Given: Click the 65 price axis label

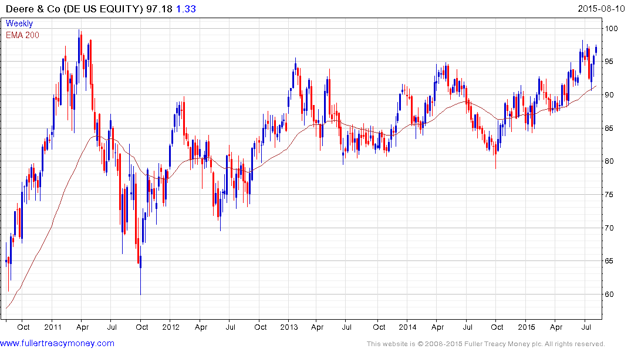Looking at the screenshot, I should pyautogui.click(x=609, y=261).
